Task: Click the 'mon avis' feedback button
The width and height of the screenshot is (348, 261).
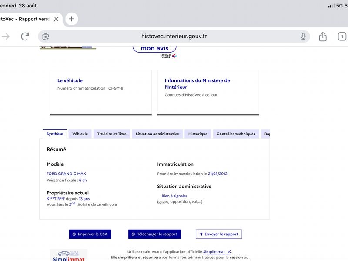Action: click(x=154, y=48)
